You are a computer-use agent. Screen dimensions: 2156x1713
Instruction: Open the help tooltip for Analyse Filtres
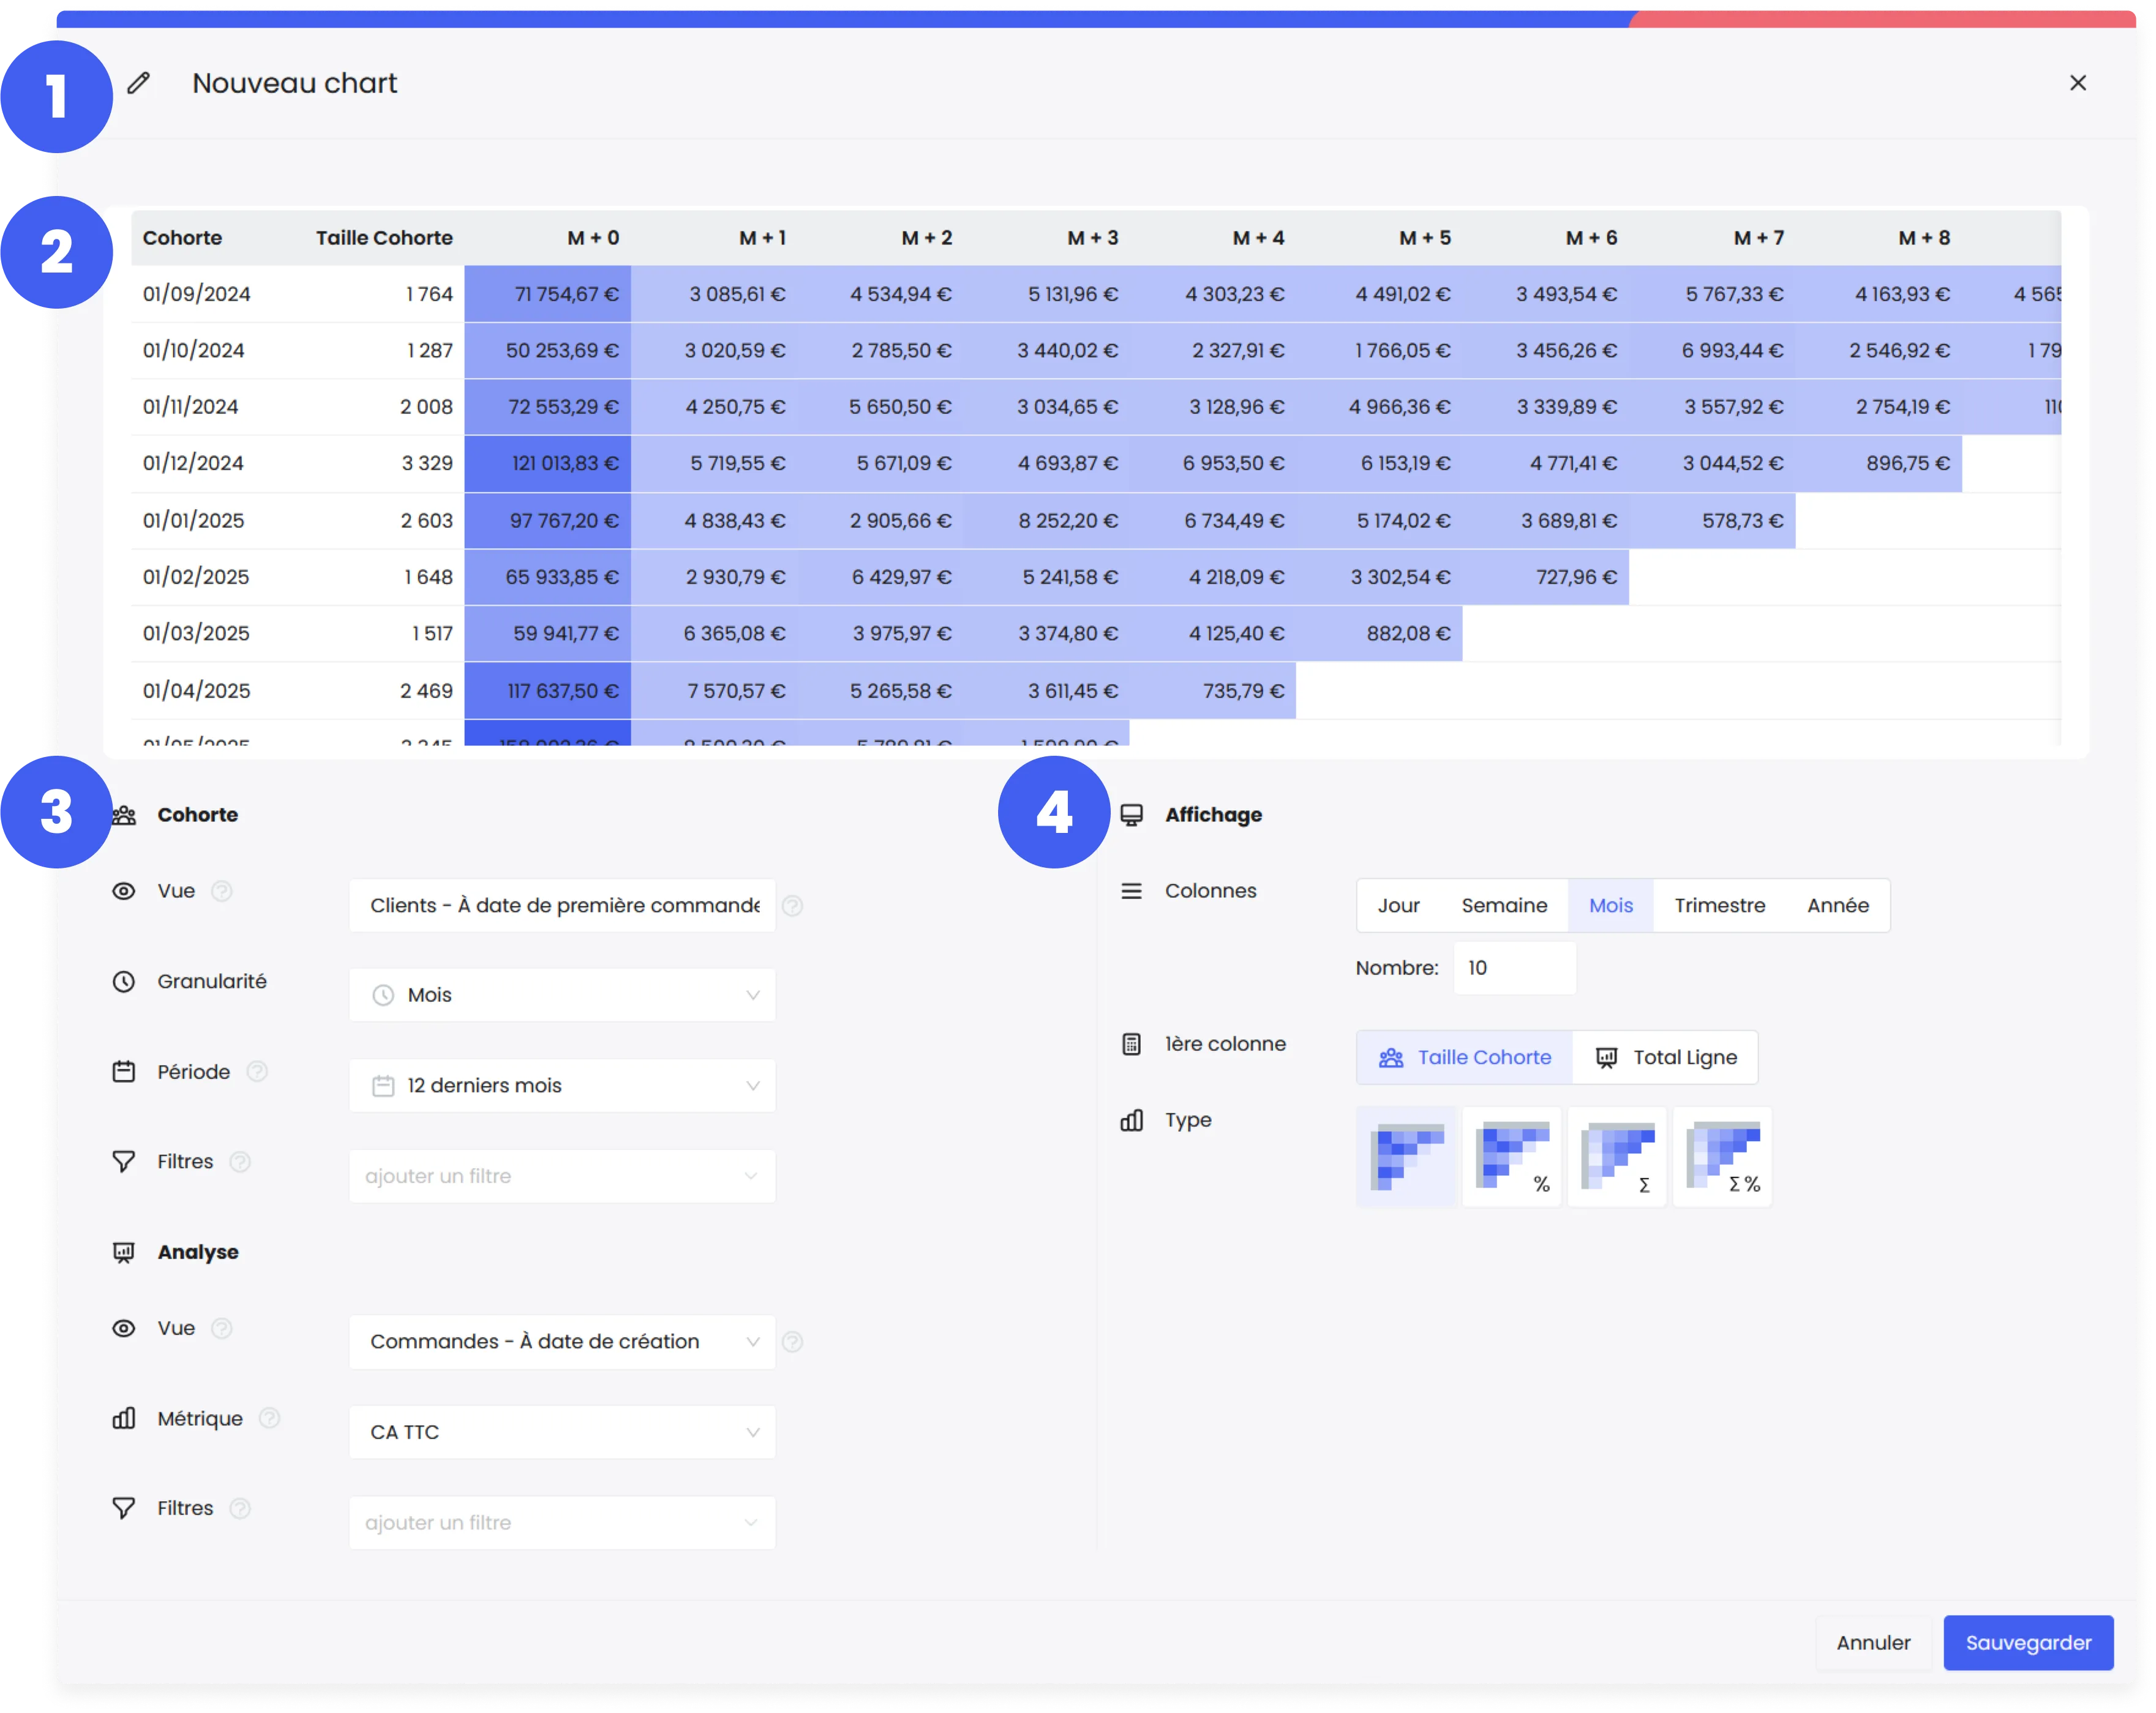[240, 1508]
